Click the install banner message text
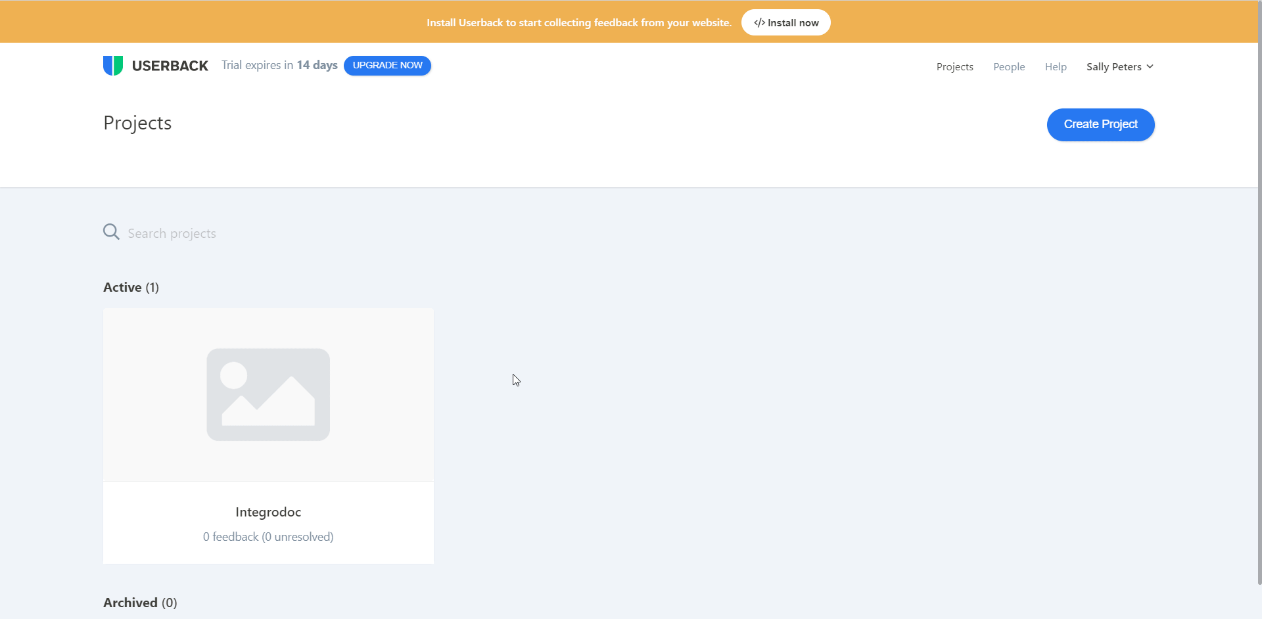Image resolution: width=1262 pixels, height=619 pixels. click(x=579, y=22)
